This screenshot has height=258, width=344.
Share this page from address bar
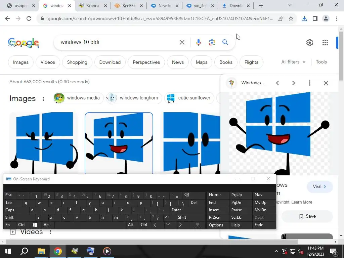coord(280,19)
